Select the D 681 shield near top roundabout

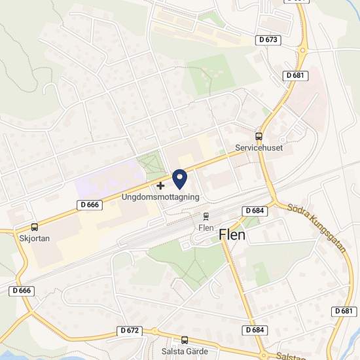click(295, 75)
